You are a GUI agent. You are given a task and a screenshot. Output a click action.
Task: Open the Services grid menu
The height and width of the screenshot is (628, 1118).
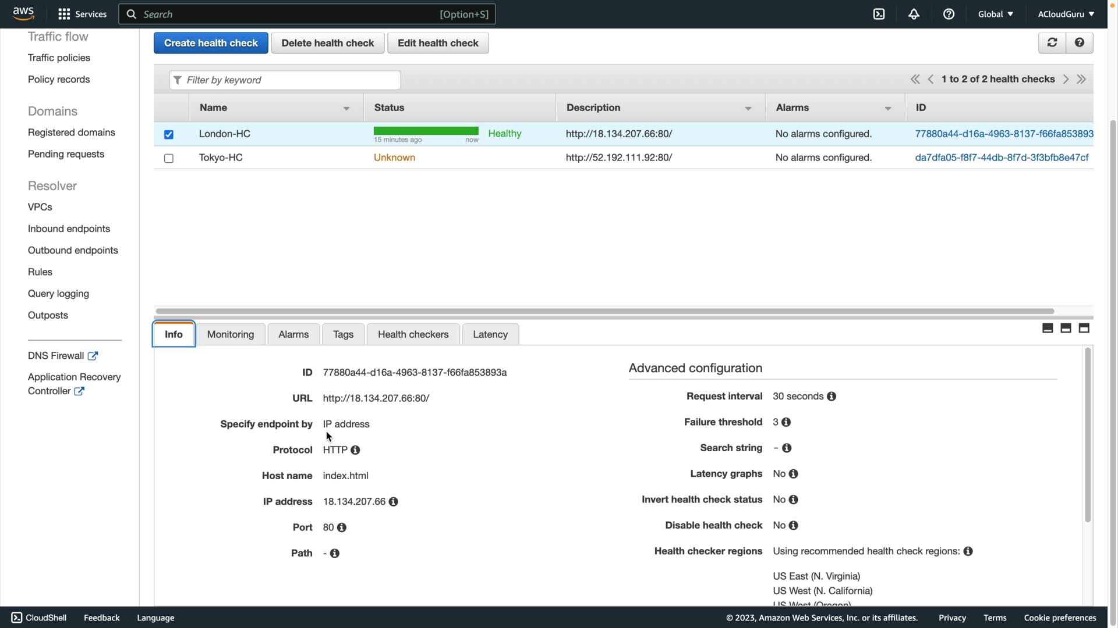(x=64, y=14)
